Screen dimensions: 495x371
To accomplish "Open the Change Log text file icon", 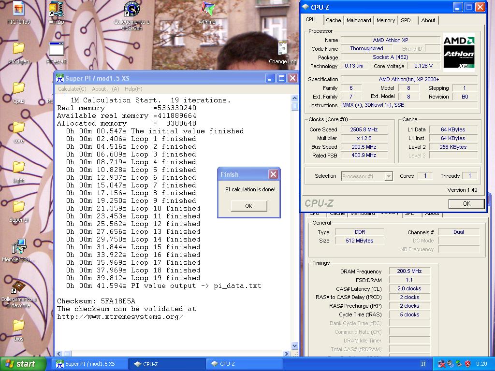I will (282, 52).
